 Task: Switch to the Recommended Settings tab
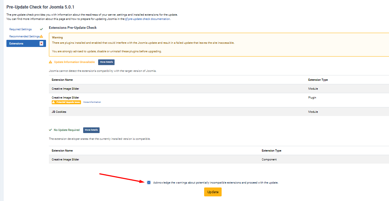click(x=24, y=36)
